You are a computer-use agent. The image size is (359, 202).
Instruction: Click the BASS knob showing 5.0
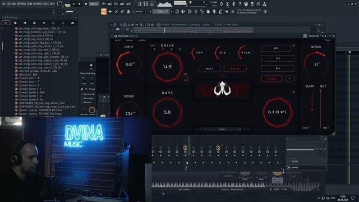[167, 112]
